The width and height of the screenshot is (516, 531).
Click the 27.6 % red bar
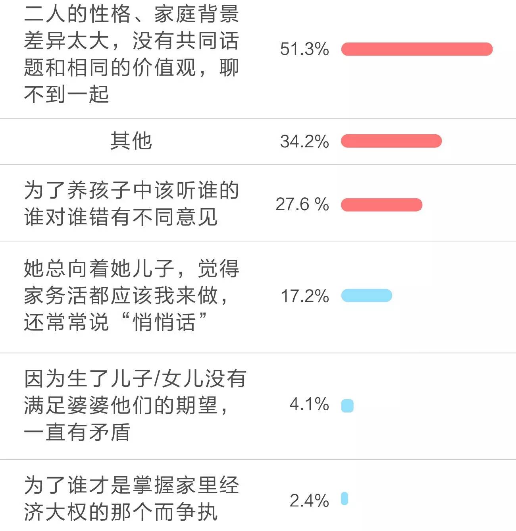coord(381,205)
